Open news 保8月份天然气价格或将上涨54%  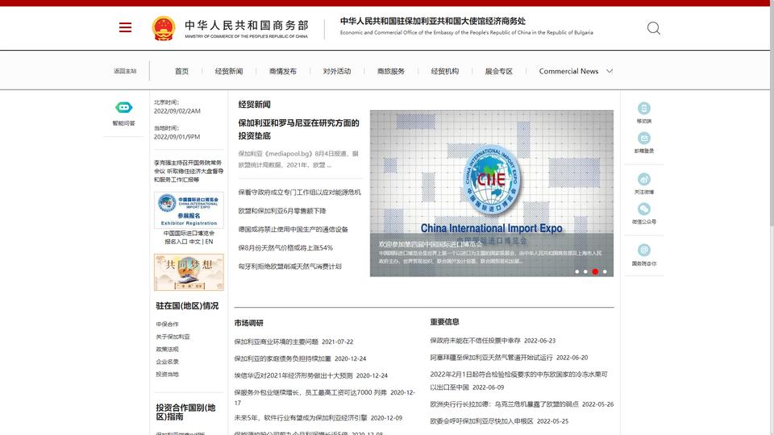(285, 247)
